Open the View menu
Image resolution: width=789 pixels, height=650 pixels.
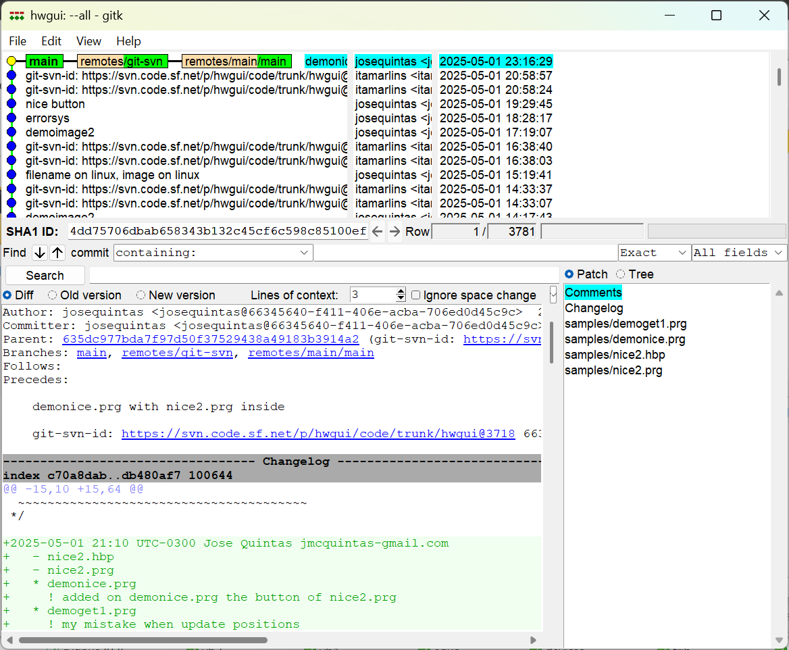pyautogui.click(x=88, y=41)
